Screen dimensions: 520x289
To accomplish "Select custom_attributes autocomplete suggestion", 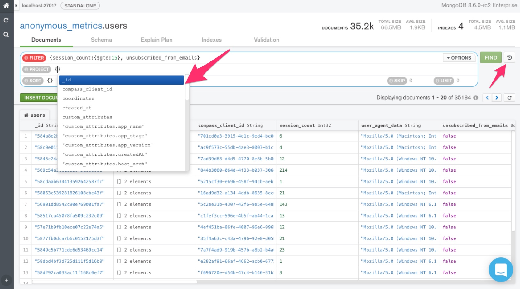I will click(x=121, y=117).
